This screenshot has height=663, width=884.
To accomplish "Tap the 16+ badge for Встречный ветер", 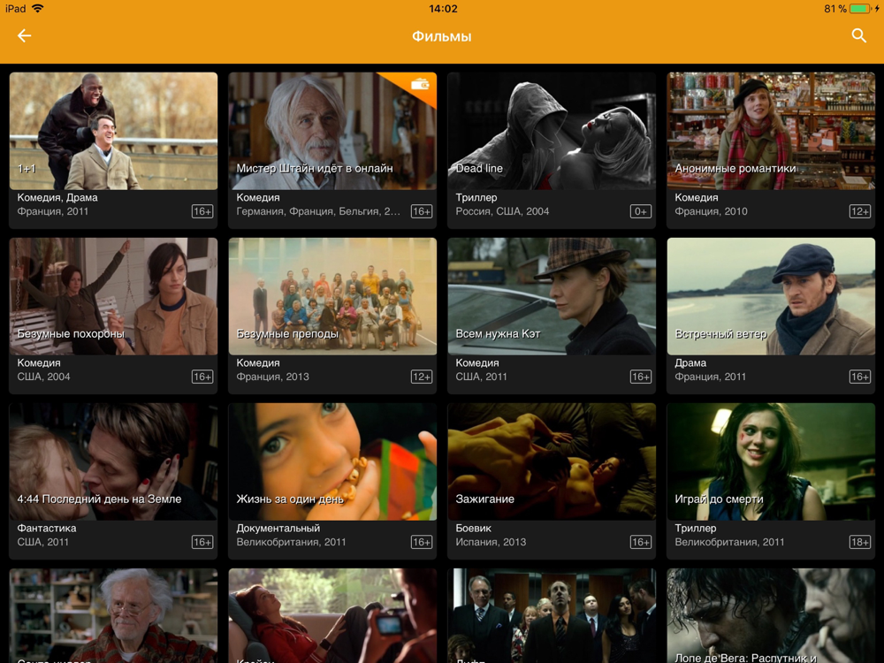I will [x=860, y=377].
